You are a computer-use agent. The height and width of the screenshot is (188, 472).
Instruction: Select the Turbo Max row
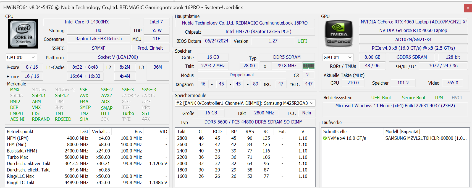tap(17, 157)
